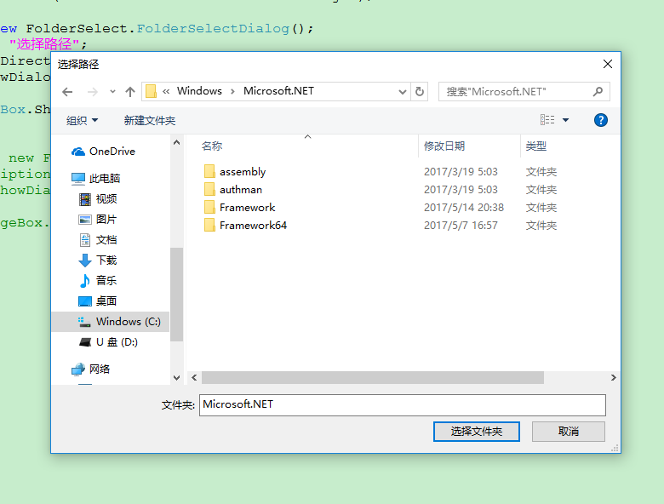
Task: Click the navigation pane vertical scrollbar thumb
Action: click(x=176, y=295)
